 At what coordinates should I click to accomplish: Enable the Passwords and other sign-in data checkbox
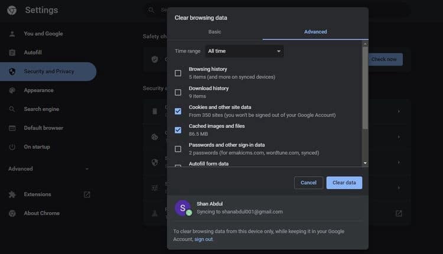[178, 149]
